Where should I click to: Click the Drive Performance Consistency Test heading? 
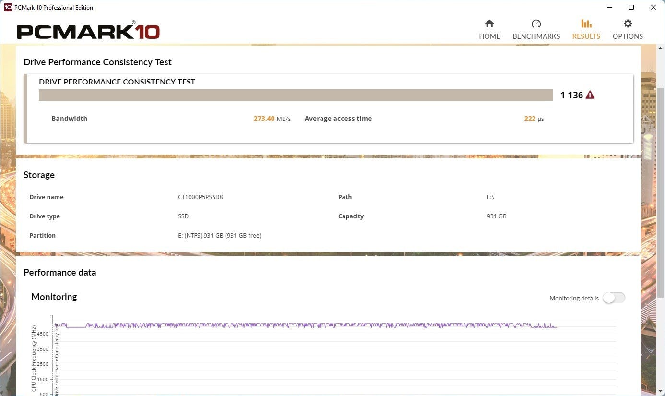click(97, 62)
